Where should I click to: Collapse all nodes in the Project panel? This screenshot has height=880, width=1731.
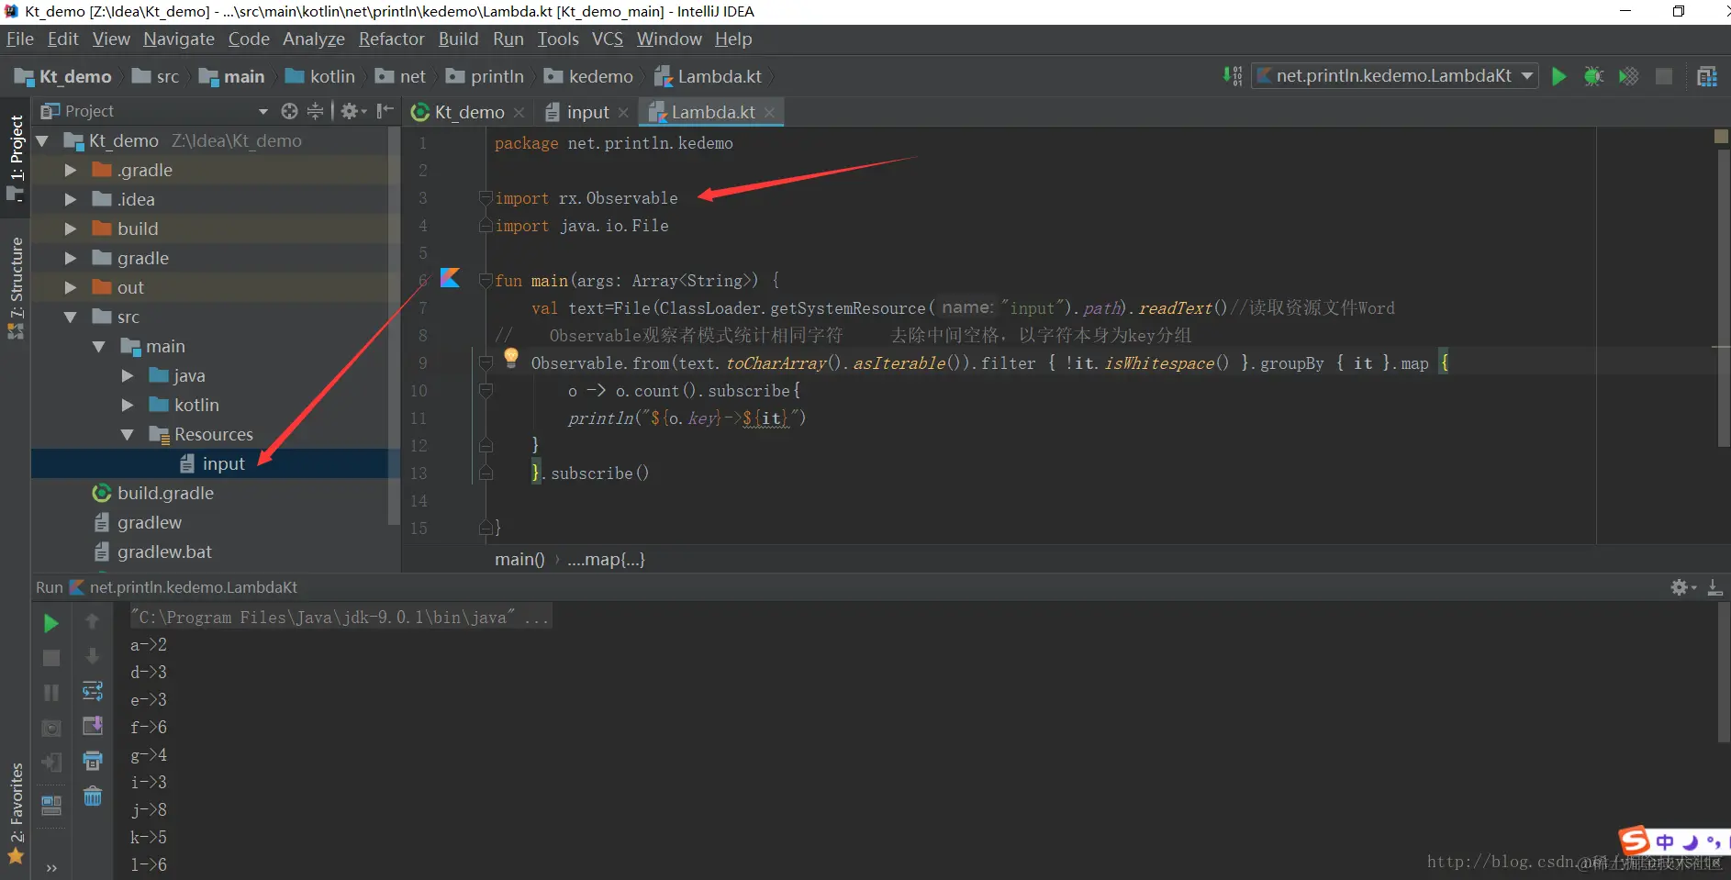(x=315, y=111)
